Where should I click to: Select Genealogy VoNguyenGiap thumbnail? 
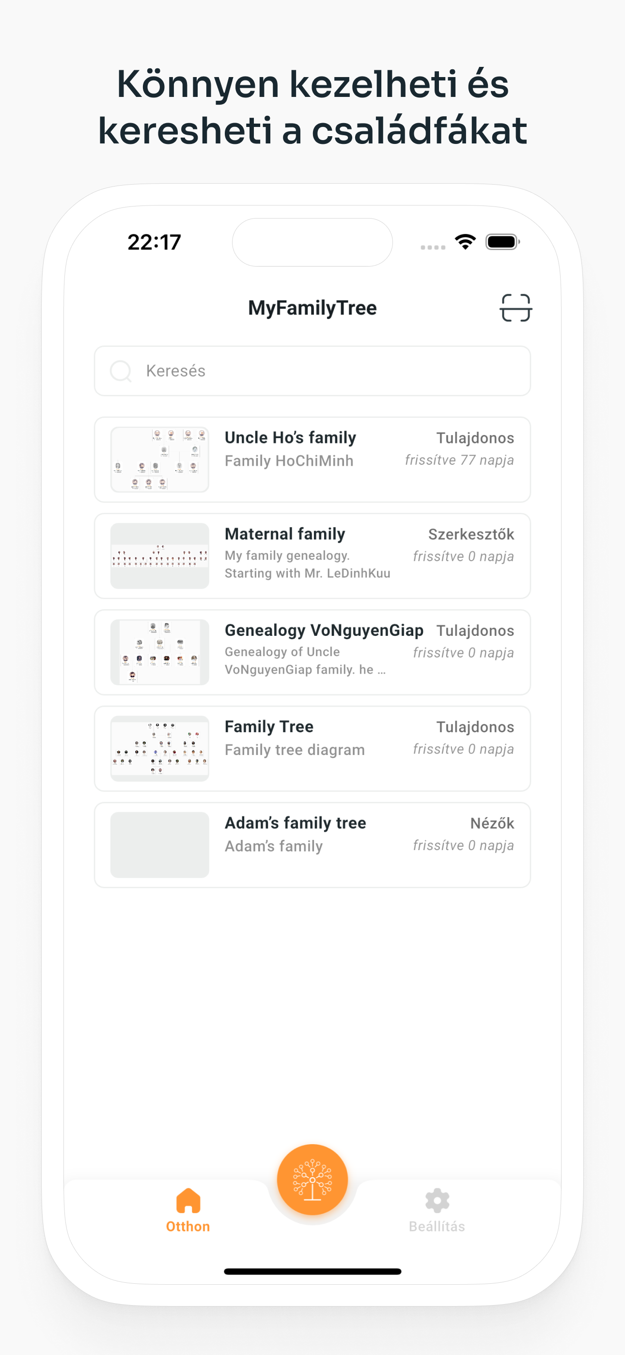(159, 652)
